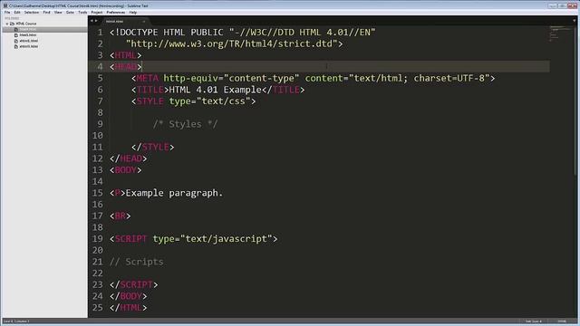This screenshot has height=326, width=580.
Task: Open the Project menu
Action: [97, 12]
